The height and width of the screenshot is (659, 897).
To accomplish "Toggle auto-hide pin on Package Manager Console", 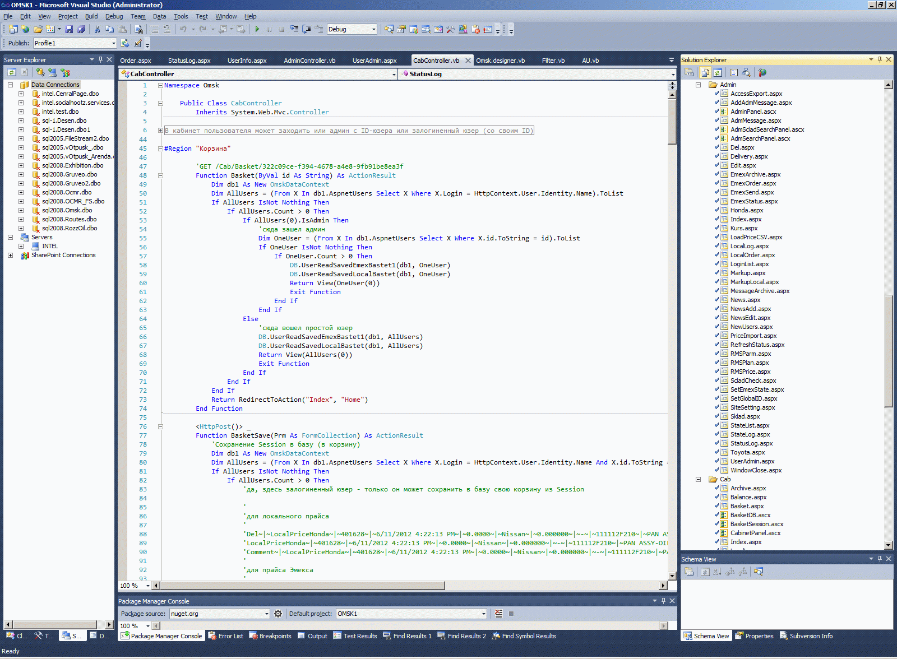I will tap(663, 601).
